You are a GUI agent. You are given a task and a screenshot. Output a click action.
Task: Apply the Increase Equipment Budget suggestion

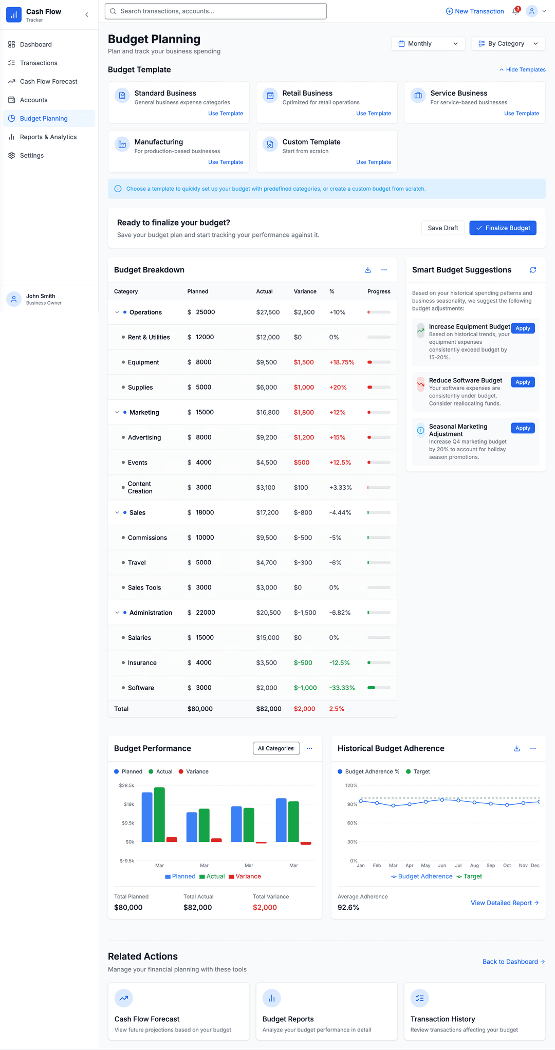(523, 328)
